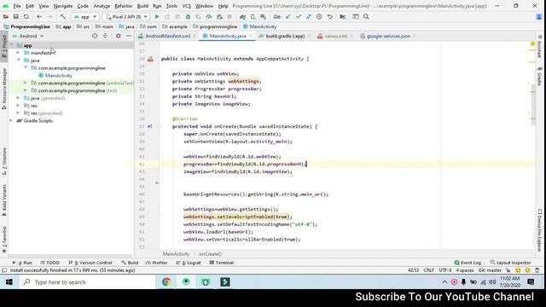Screen dimensions: 546x307
Task: Toggle the Device File Explorer panel
Action: pyautogui.click(x=539, y=230)
